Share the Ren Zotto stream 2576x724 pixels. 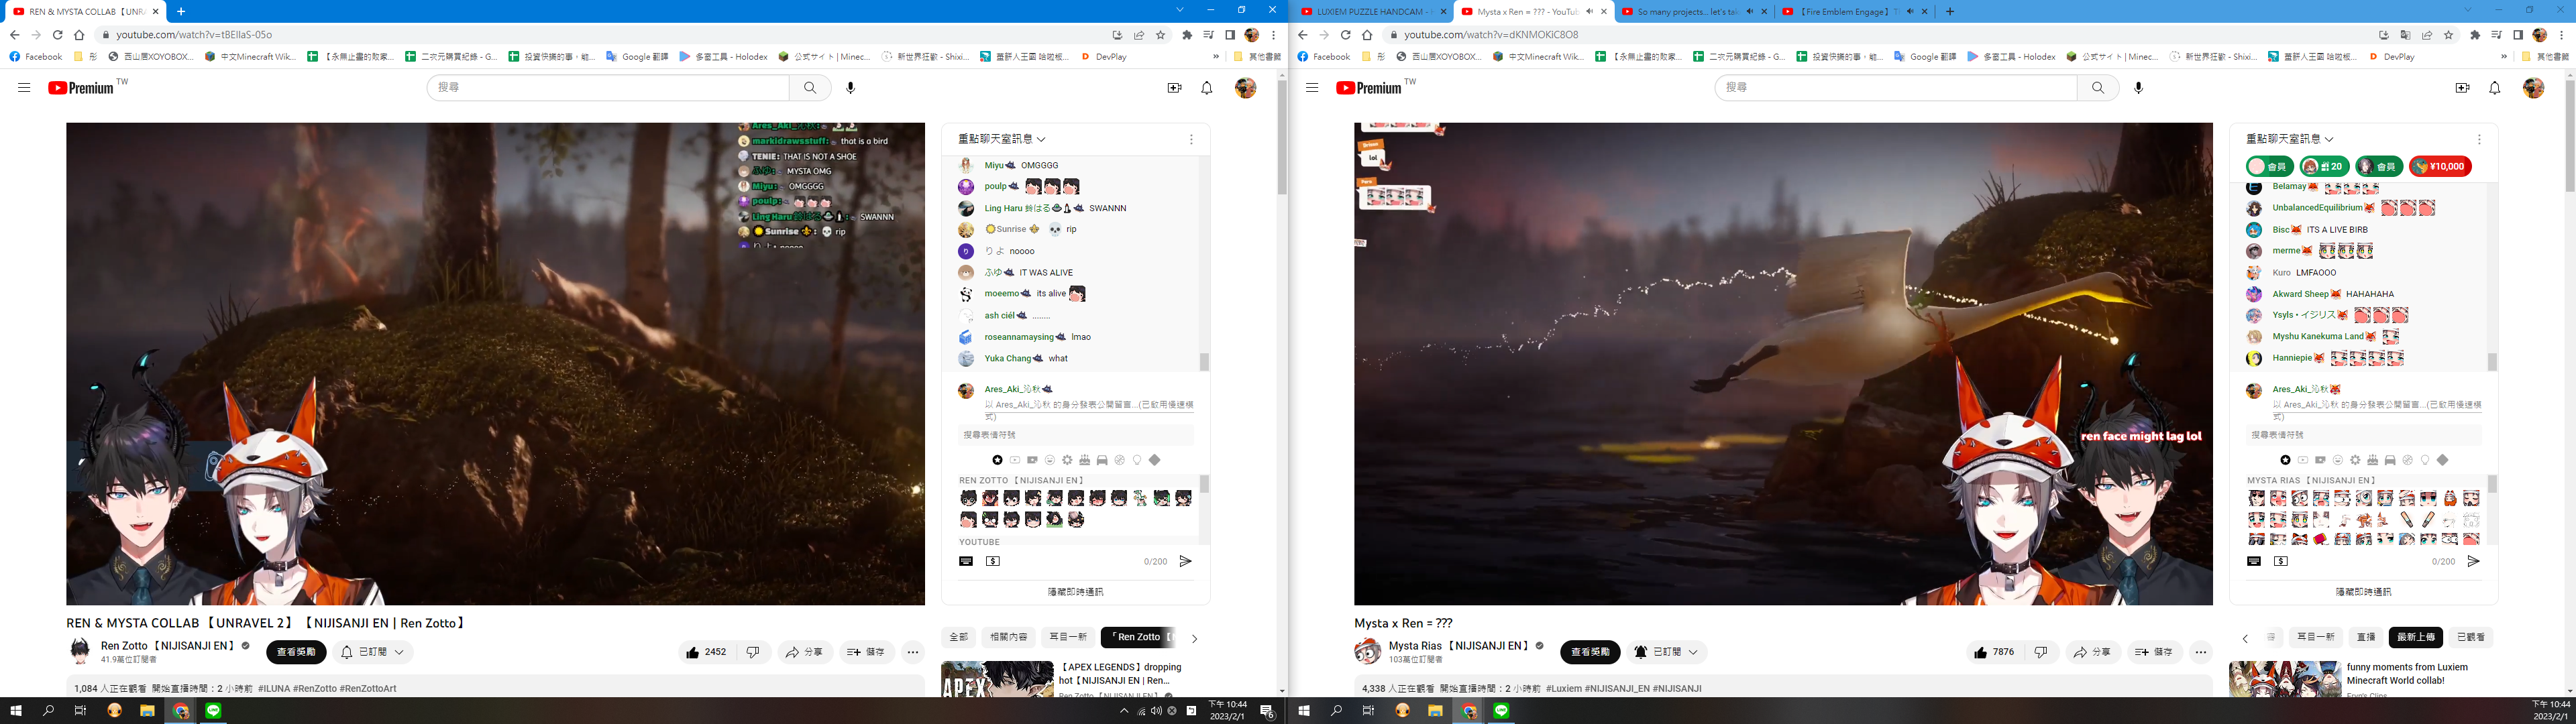click(804, 652)
